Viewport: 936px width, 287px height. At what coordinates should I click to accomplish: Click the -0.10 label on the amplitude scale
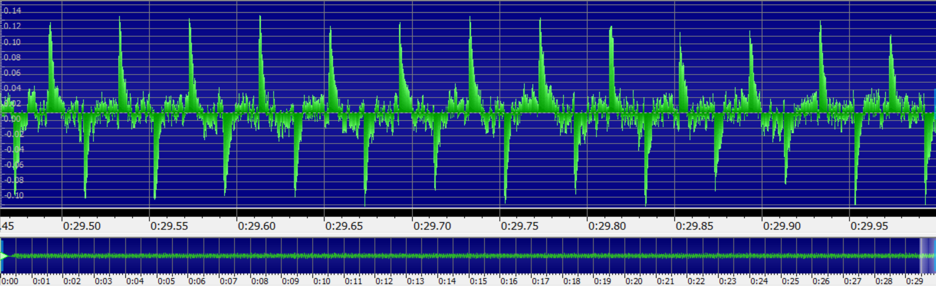click(14, 196)
